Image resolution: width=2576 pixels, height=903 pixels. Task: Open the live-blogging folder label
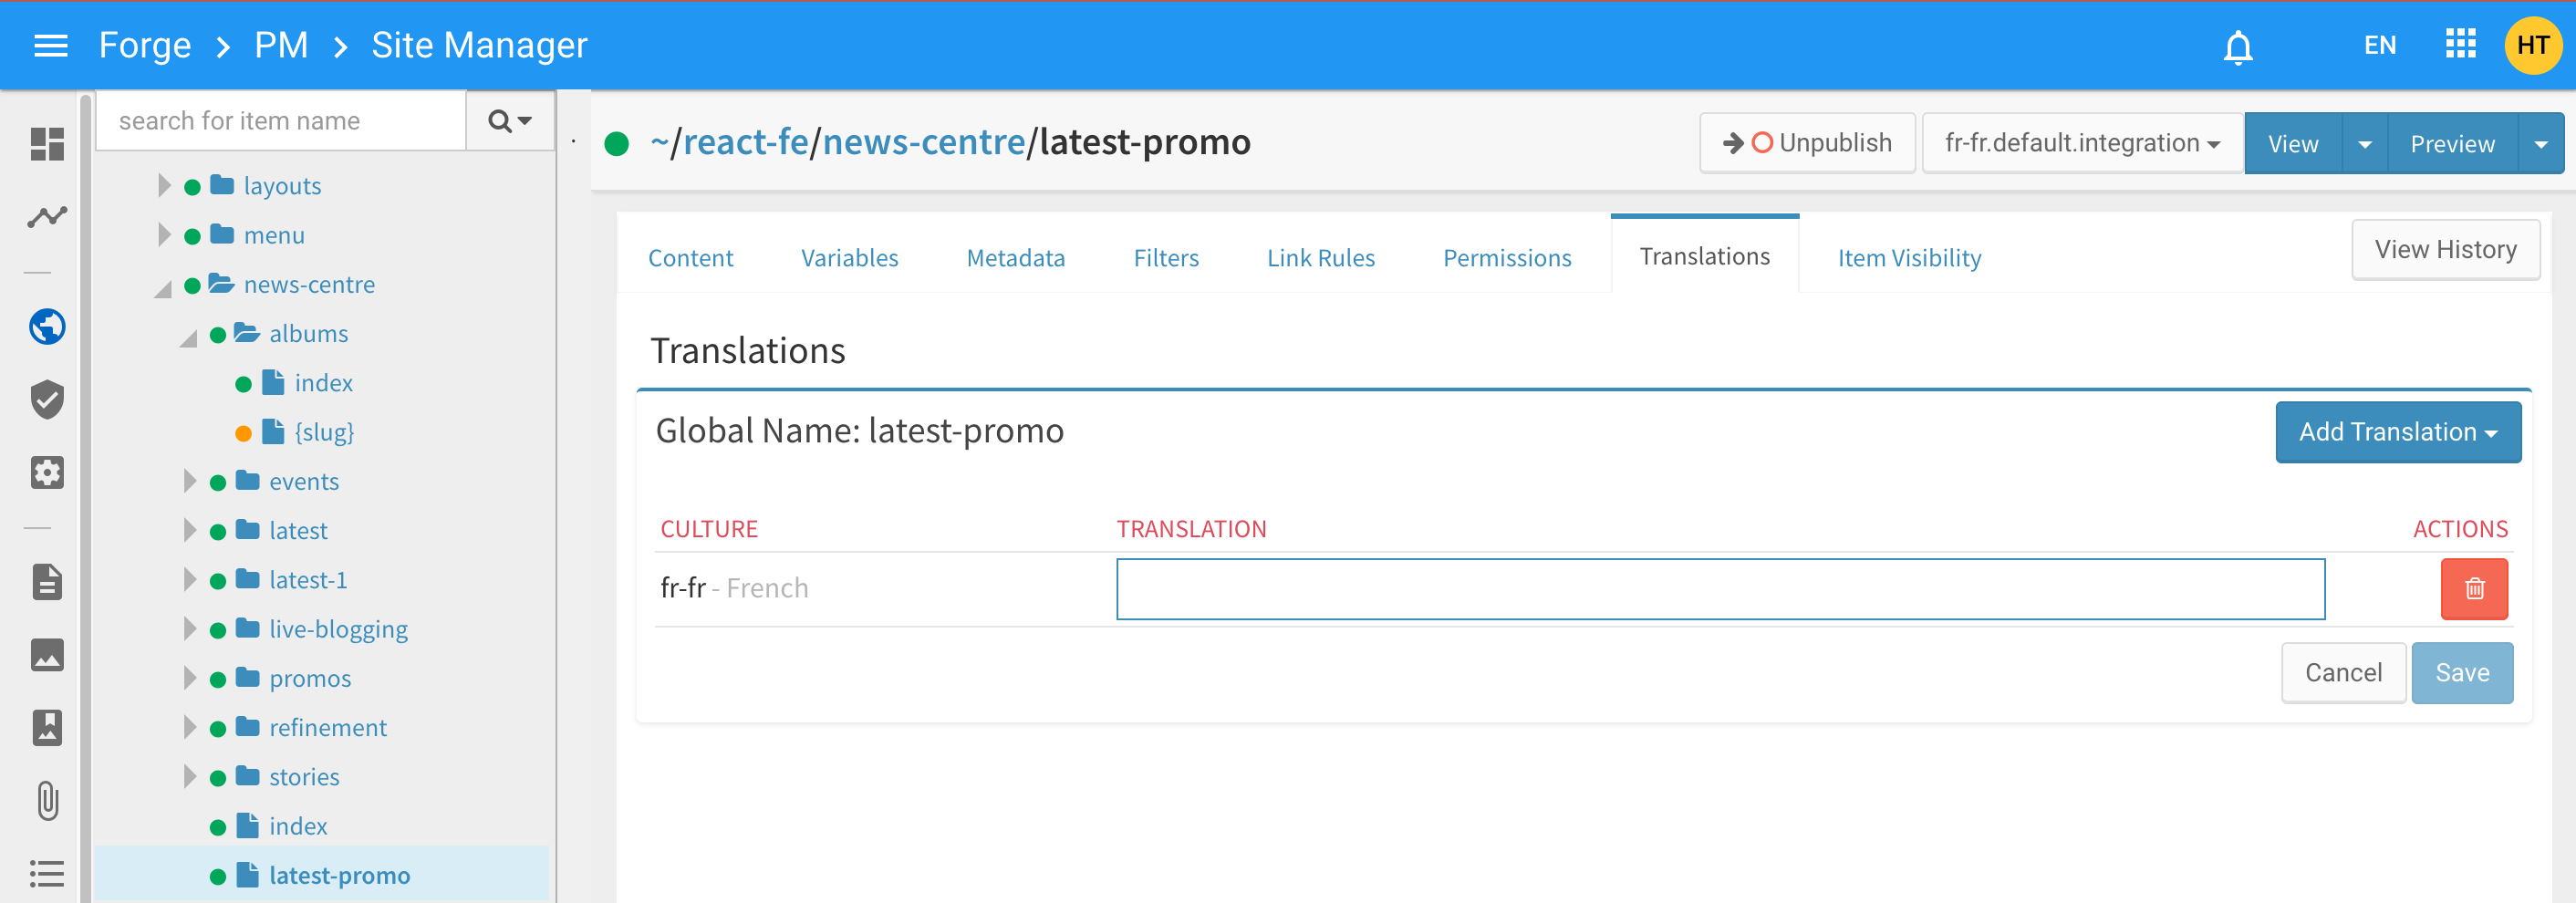coord(338,629)
